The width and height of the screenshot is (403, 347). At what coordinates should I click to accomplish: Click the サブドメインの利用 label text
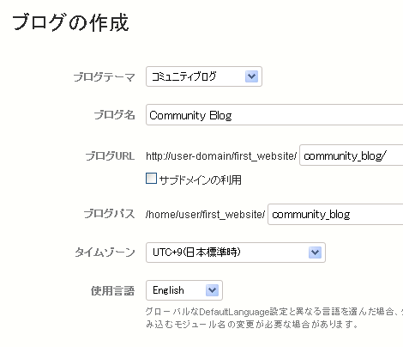pos(200,180)
